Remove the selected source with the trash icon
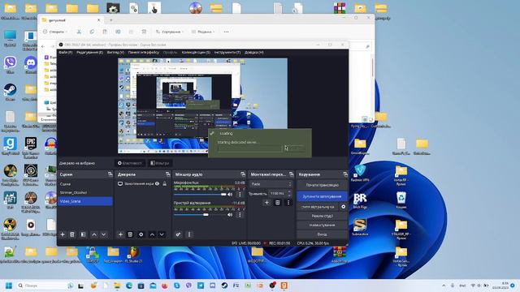The height and width of the screenshot is (292, 520). tap(130, 234)
